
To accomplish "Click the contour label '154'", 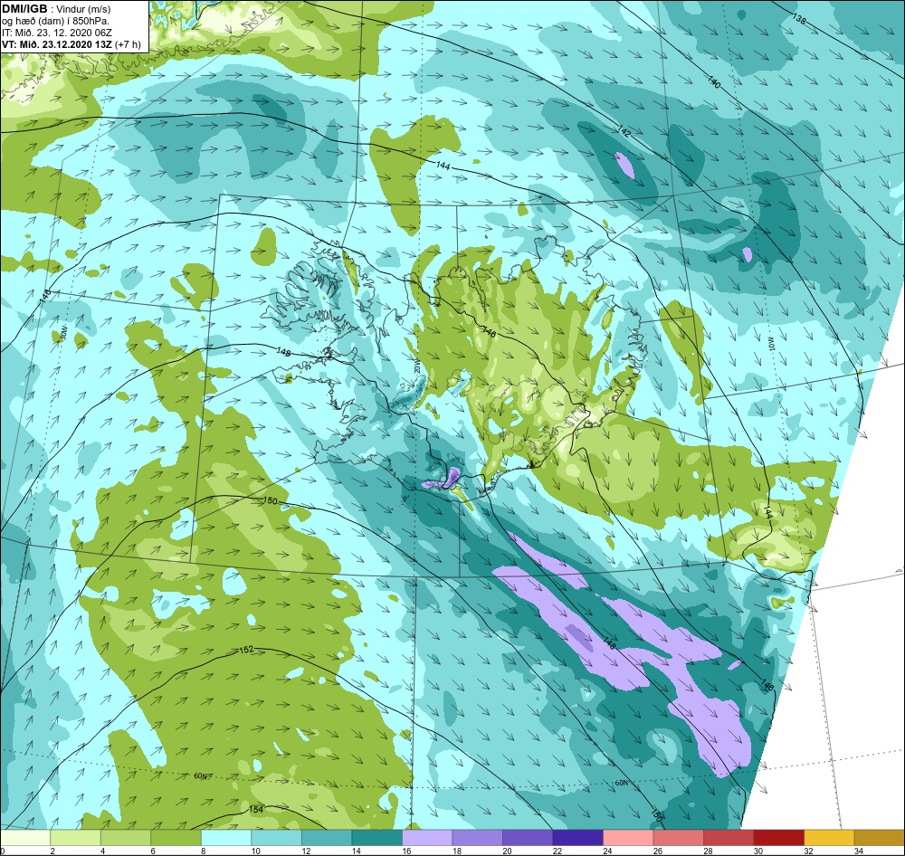I will [256, 809].
